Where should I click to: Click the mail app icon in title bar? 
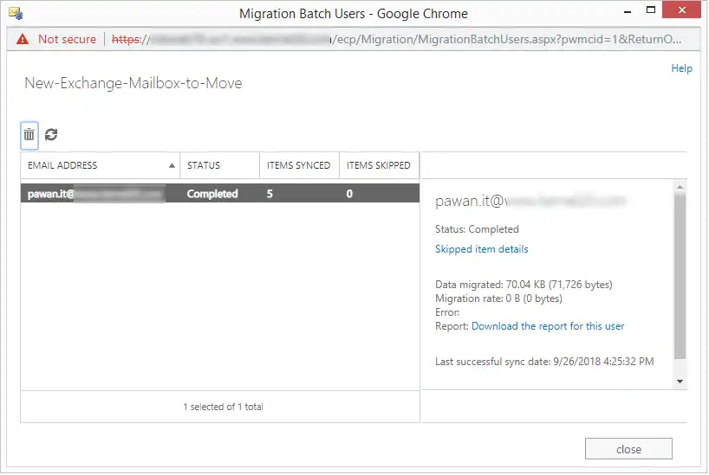[16, 13]
